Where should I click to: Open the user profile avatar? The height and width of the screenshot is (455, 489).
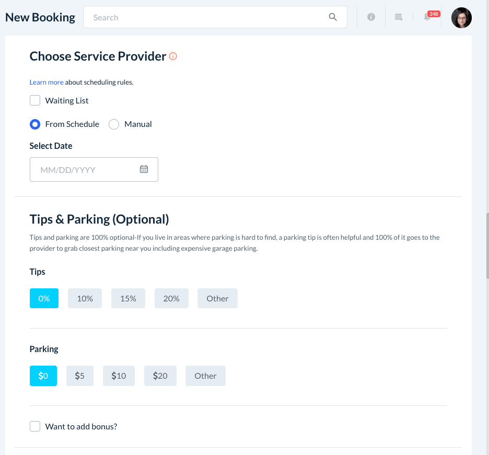tap(461, 18)
